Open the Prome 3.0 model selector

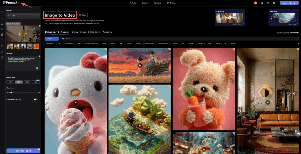(23, 16)
